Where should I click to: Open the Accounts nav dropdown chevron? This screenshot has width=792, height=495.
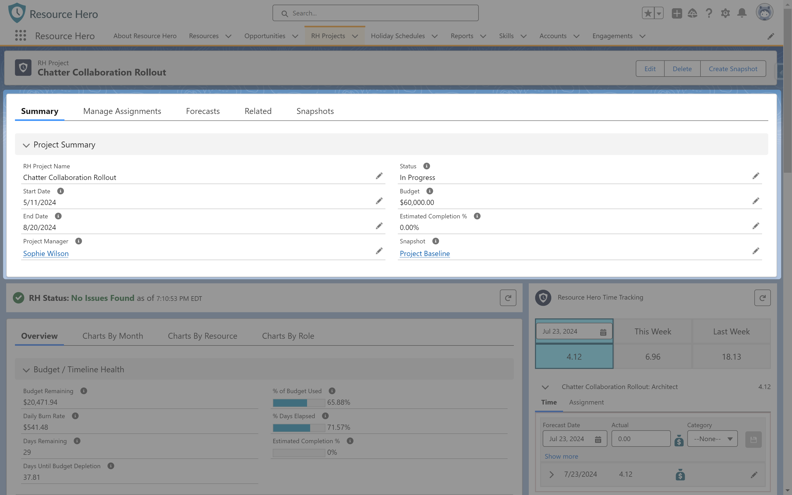576,36
